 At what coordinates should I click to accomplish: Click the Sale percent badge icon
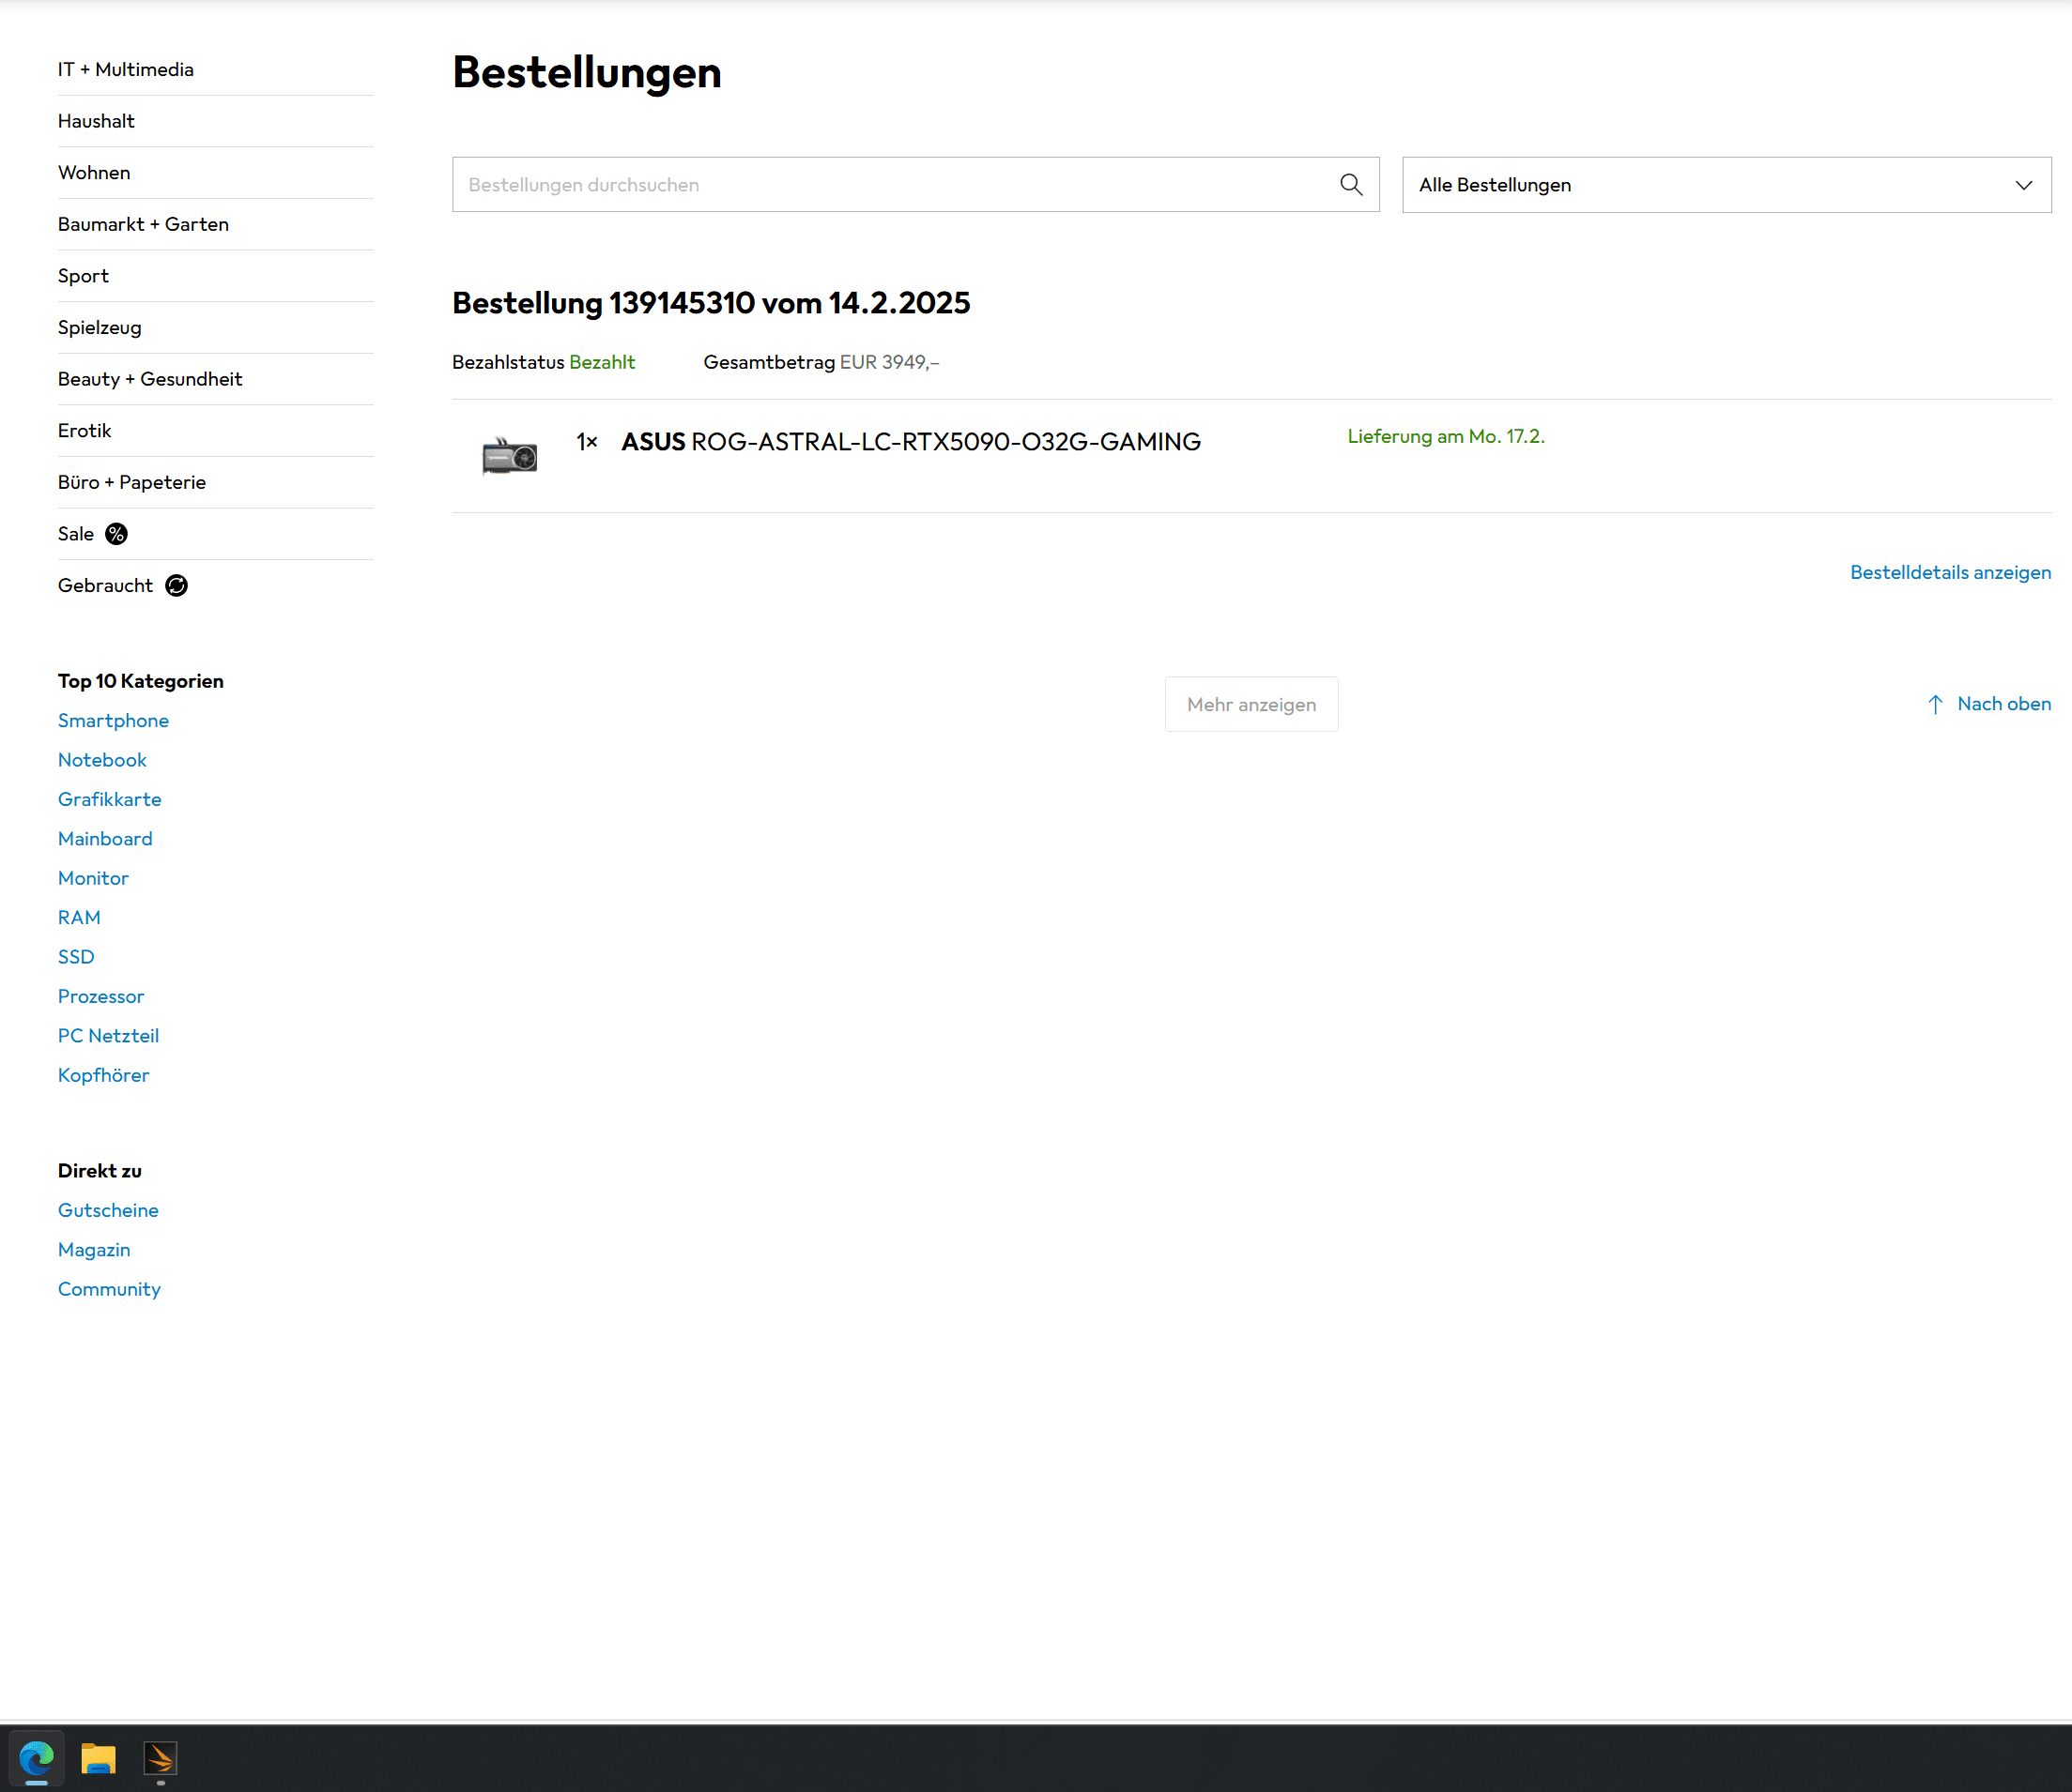click(x=116, y=534)
